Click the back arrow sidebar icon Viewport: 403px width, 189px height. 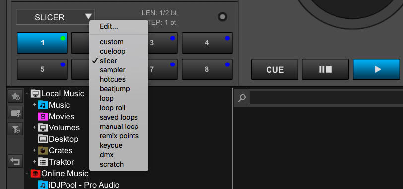point(15,161)
